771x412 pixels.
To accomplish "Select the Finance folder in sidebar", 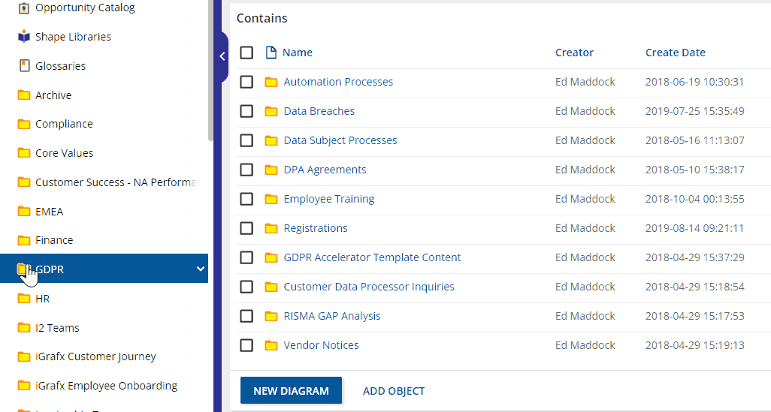I will coord(54,240).
